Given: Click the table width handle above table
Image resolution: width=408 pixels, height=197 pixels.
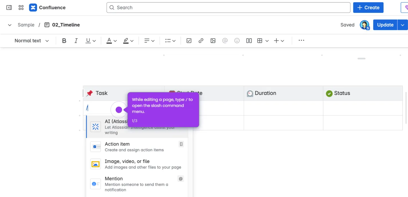Looking at the screenshot, I should (x=362, y=59).
